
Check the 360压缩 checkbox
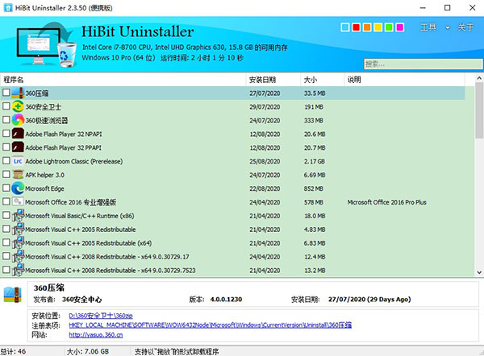(x=6, y=93)
